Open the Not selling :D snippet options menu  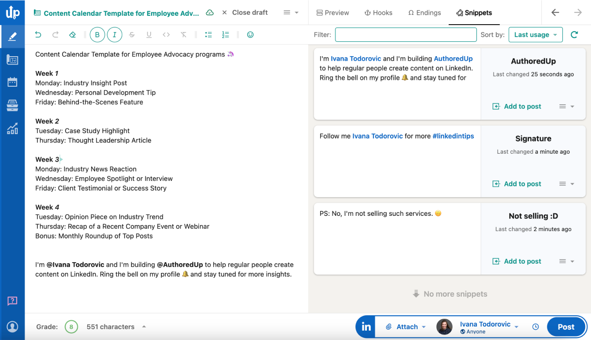(567, 261)
